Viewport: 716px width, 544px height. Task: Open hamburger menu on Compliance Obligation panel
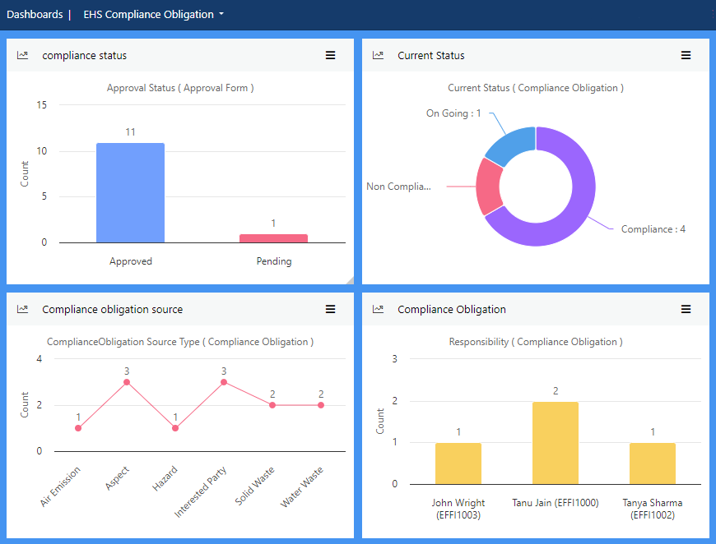(x=686, y=310)
